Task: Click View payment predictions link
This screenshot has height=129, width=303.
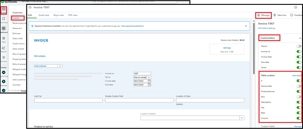Action: pos(132,26)
